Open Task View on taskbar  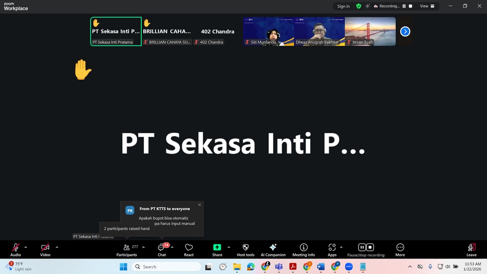click(208, 267)
